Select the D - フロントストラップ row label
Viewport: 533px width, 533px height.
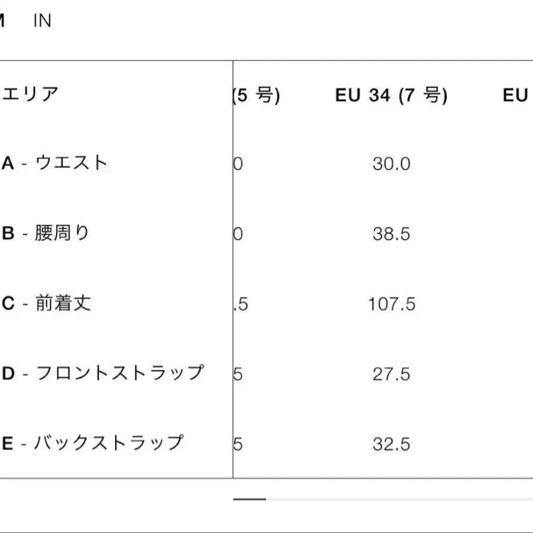102,373
